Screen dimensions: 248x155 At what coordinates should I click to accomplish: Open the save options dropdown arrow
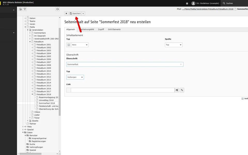(83, 13)
